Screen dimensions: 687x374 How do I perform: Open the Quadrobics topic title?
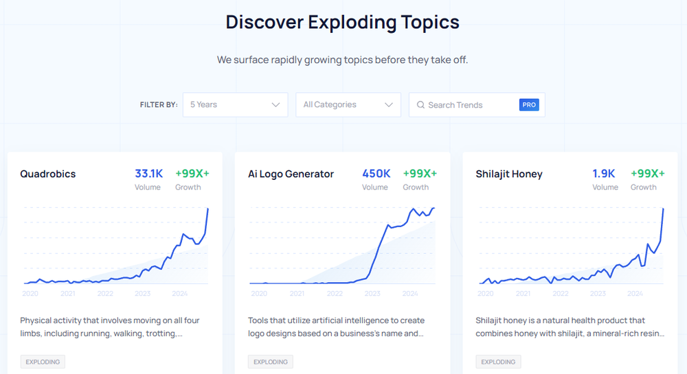coord(48,174)
